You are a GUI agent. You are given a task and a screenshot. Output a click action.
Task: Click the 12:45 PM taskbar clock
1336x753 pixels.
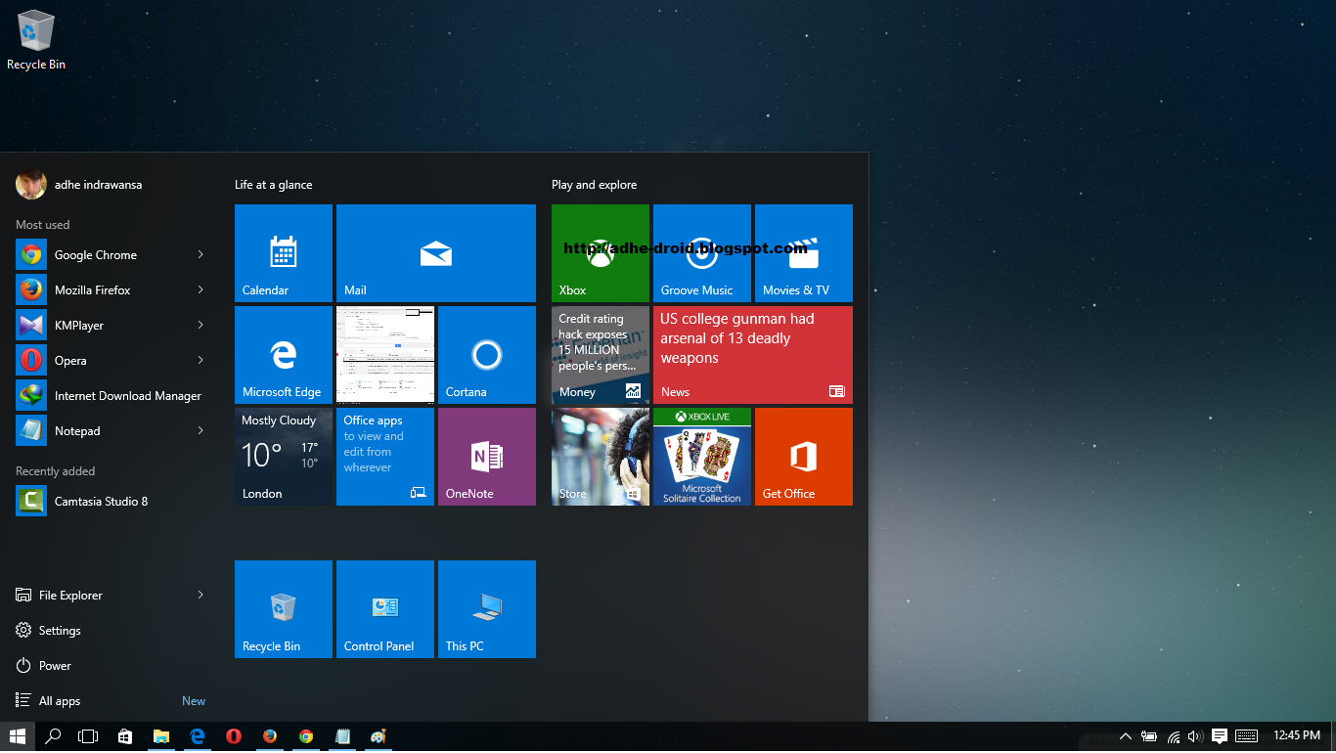click(x=1297, y=735)
